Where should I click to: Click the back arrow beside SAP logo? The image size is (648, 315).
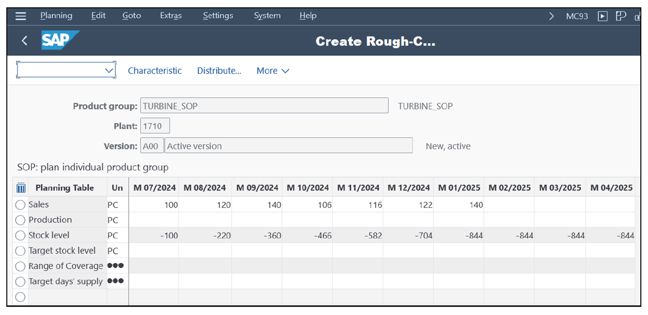25,41
